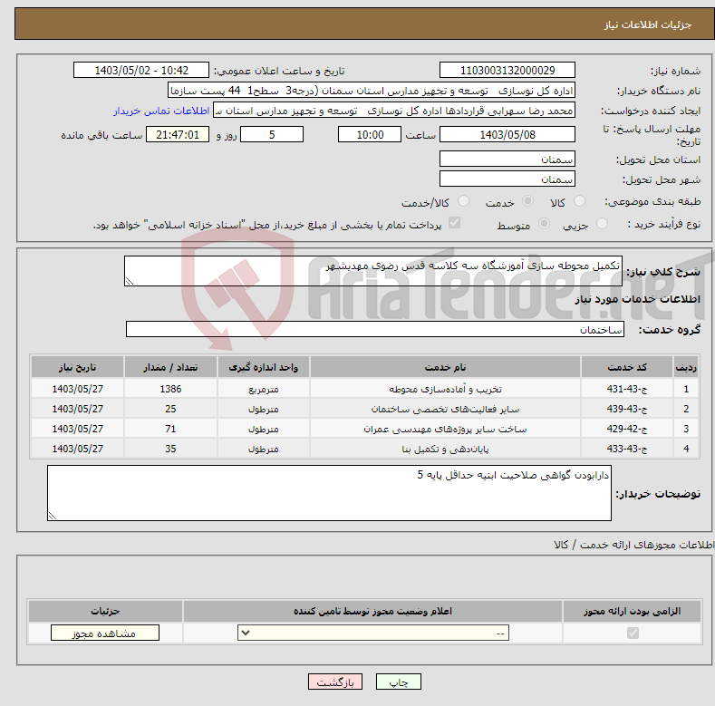Viewport: 715px width, 706px height.
Task: Click service code ج-43-433
Action: tap(626, 450)
